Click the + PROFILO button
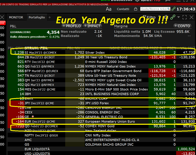 [x=72, y=26]
